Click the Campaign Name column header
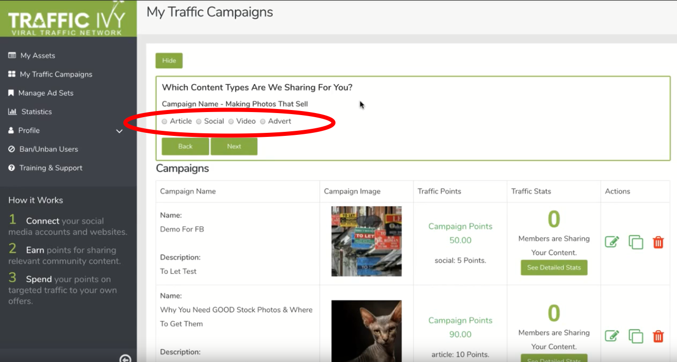Image resolution: width=677 pixels, height=362 pixels. tap(188, 191)
